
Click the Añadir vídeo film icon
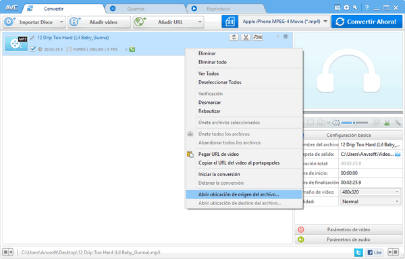[75, 22]
